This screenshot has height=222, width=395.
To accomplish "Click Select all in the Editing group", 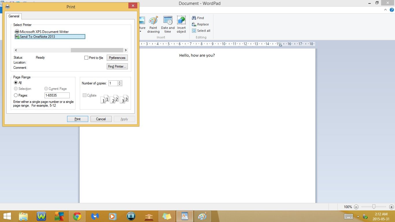I will click(x=201, y=31).
